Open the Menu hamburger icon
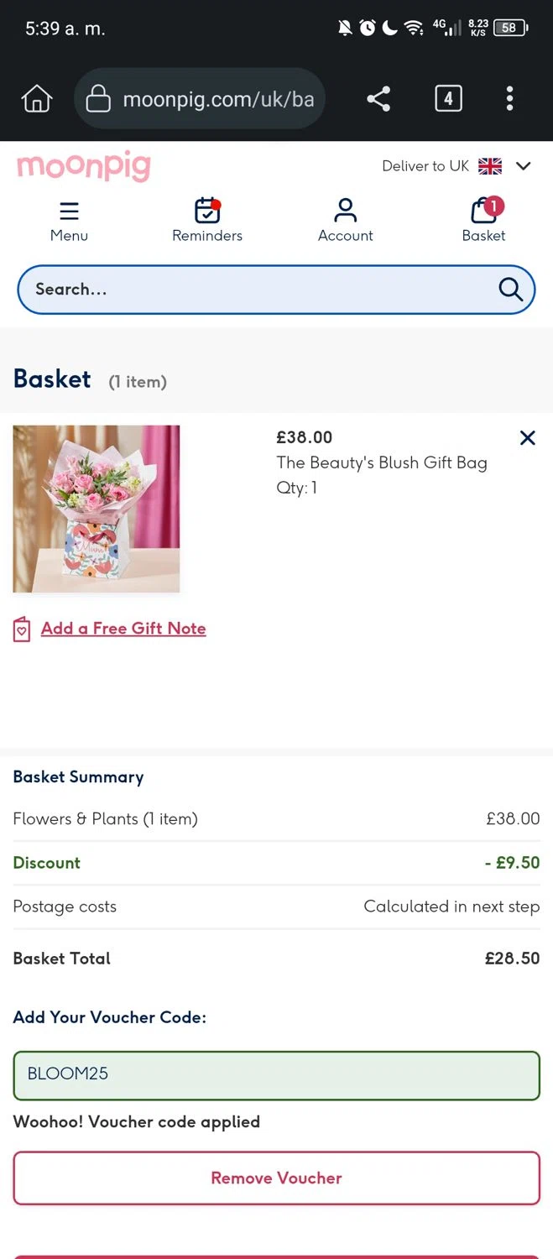The height and width of the screenshot is (1259, 553). coord(69,211)
